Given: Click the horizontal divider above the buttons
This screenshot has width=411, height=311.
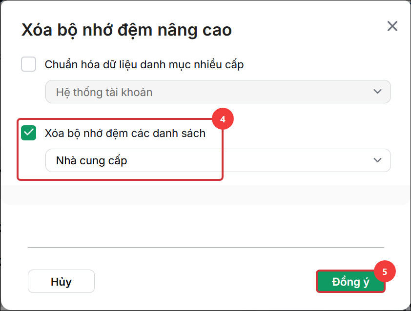Looking at the screenshot, I should pos(206,247).
